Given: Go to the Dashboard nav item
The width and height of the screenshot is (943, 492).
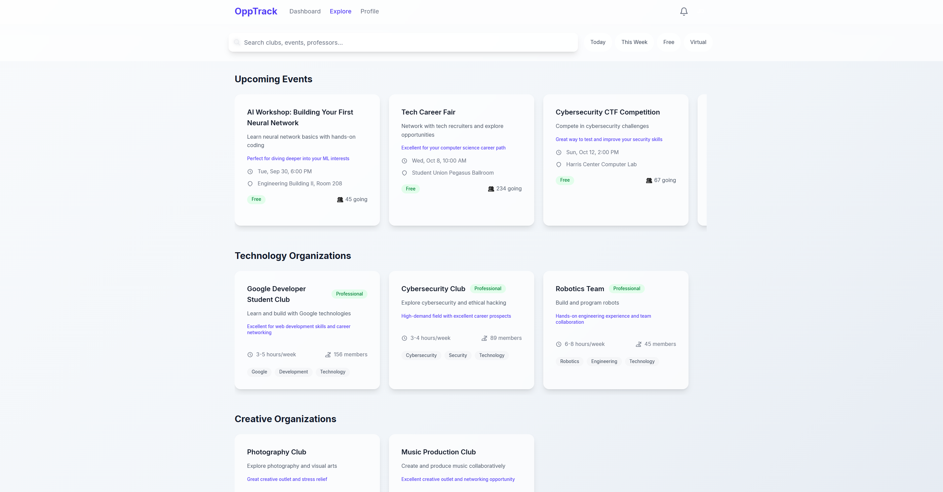Looking at the screenshot, I should point(305,11).
